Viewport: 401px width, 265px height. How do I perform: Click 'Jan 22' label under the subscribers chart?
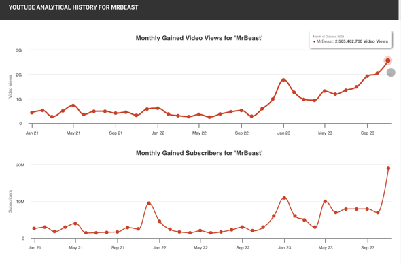click(x=160, y=248)
